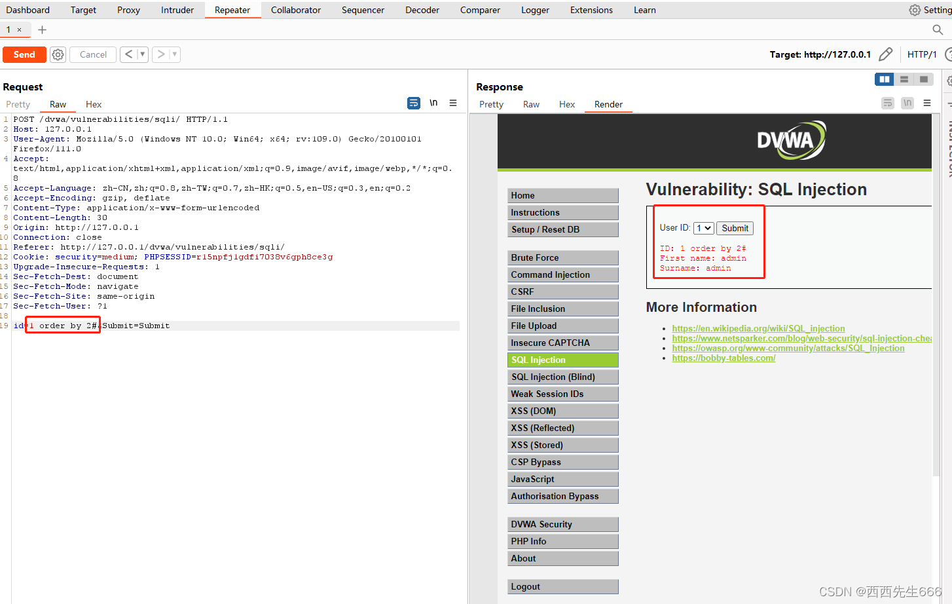The image size is (952, 604).
Task: Click 'First name: admin' result text
Action: [x=703, y=258]
